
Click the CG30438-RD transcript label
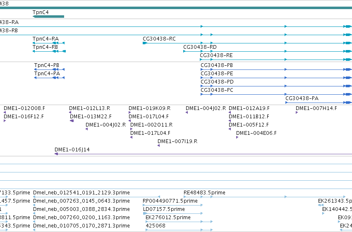tap(200, 47)
